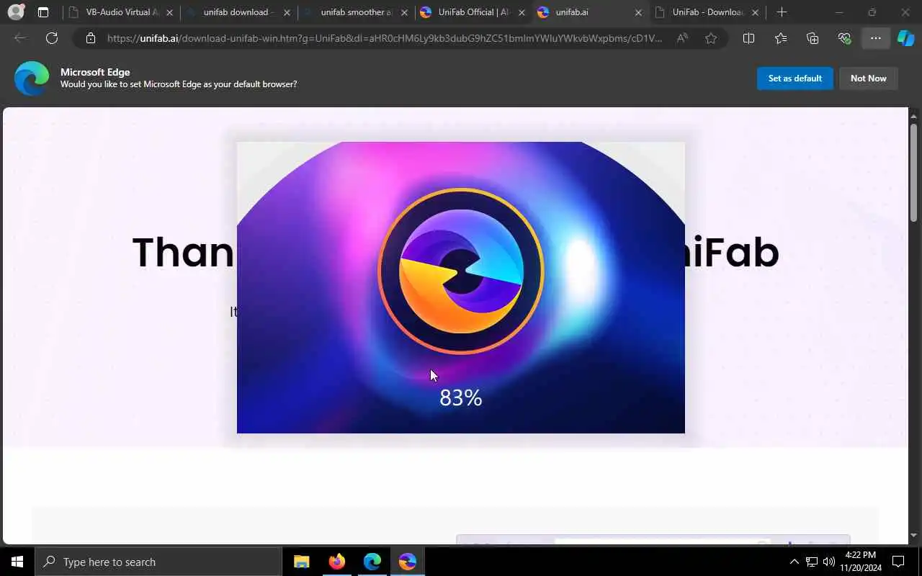The height and width of the screenshot is (576, 922).
Task: Open a new browser tab
Action: pos(782,12)
